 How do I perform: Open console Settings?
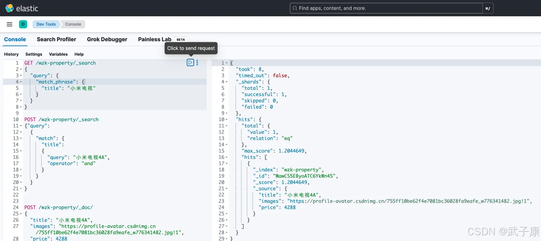pos(34,54)
